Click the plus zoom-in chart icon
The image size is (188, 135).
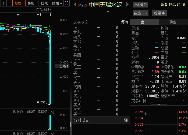point(3,3)
